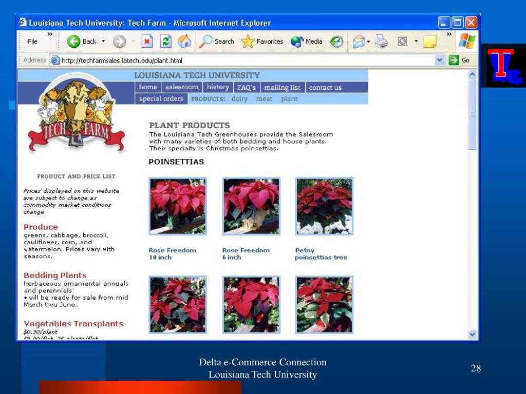Close the Internet Explorer window
The image size is (526, 394).
click(x=471, y=23)
